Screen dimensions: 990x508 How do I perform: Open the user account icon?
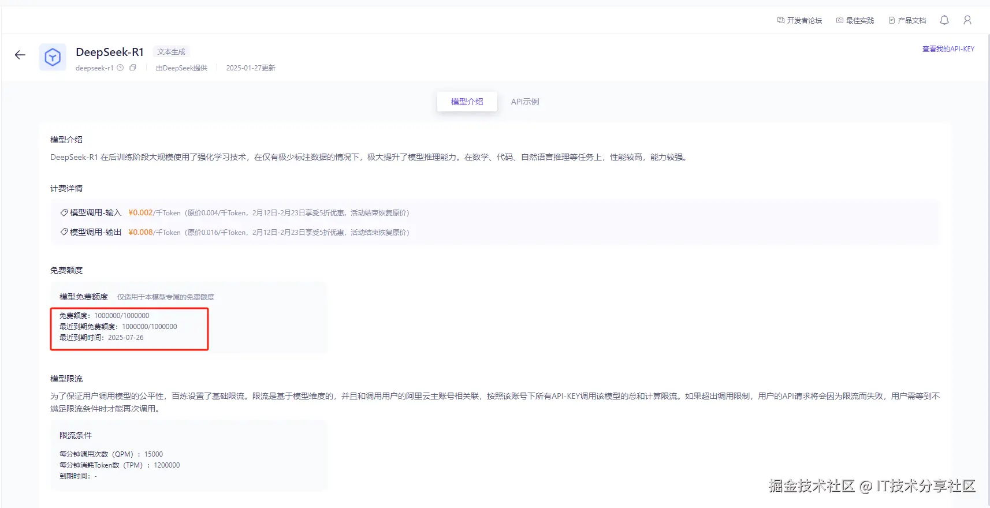click(967, 20)
